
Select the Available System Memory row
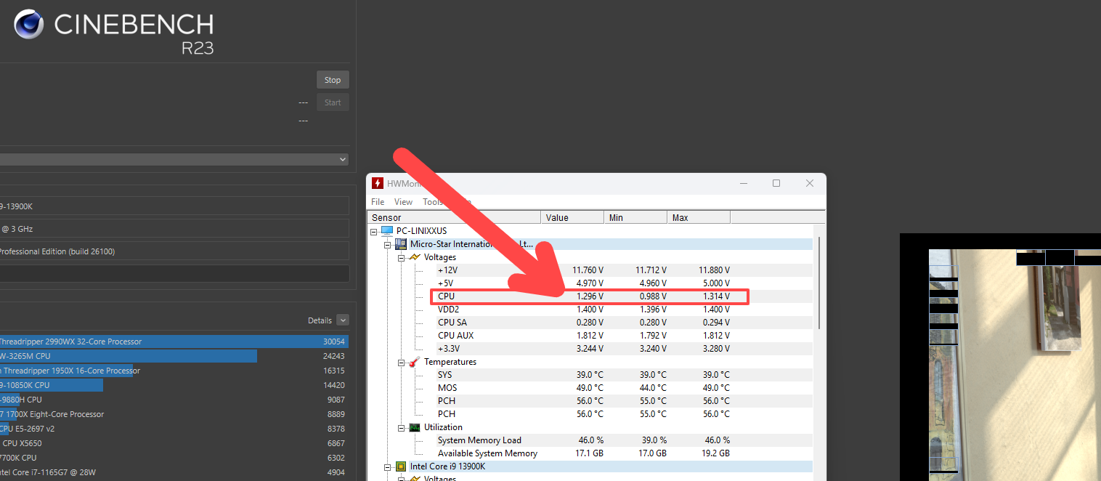(x=591, y=453)
